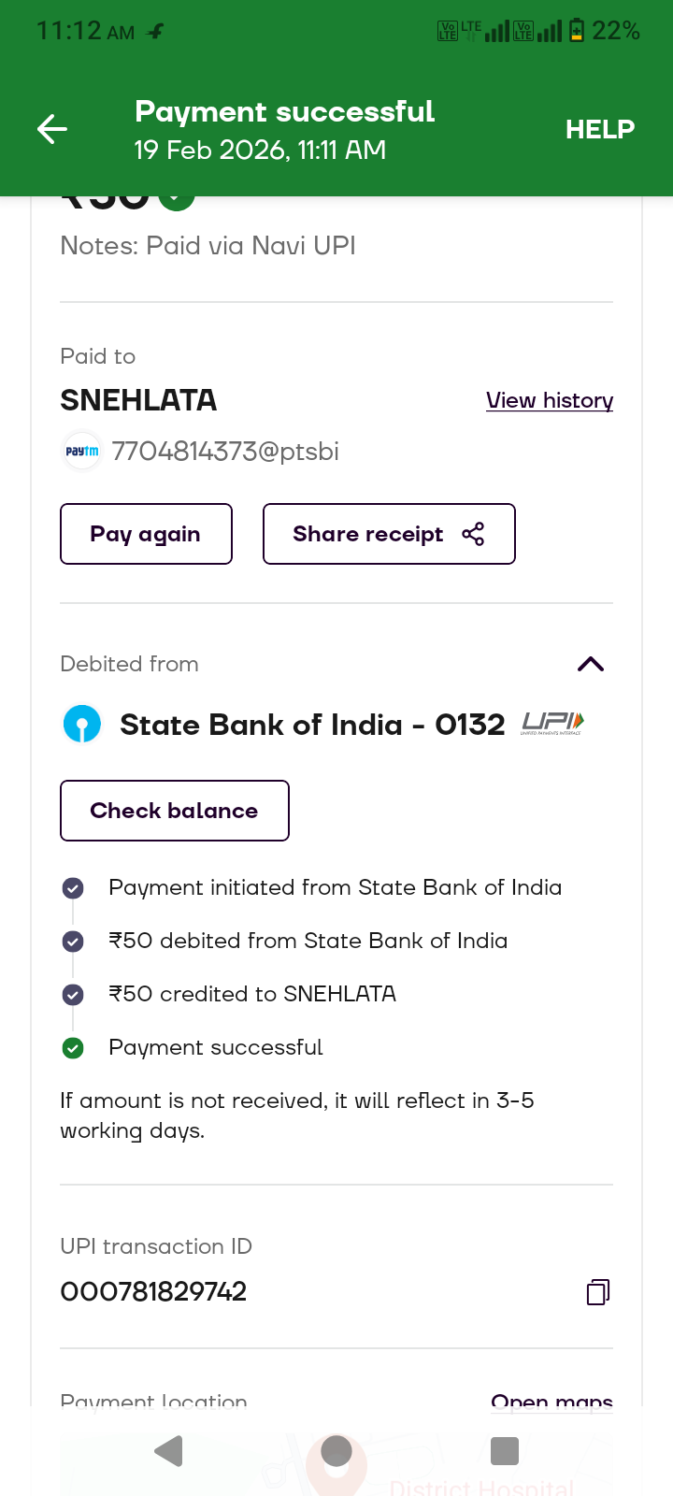Screen dimensions: 673x1496
Task: Tap the ₹50 credited step checkmark
Action: (x=73, y=995)
